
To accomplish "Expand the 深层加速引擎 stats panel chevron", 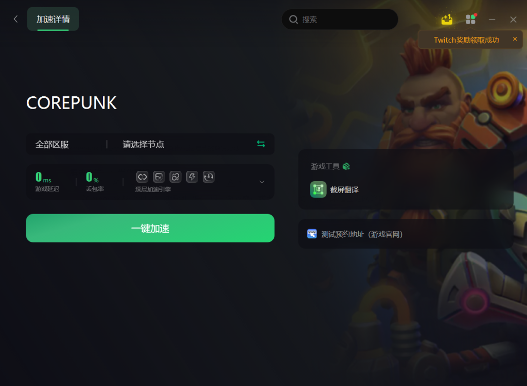I will click(262, 182).
